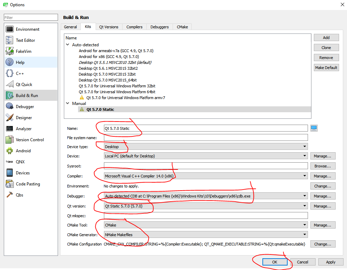347x270 pixels.
Task: Select the Android for armeabi-v7a kit
Action: [x=116, y=51]
